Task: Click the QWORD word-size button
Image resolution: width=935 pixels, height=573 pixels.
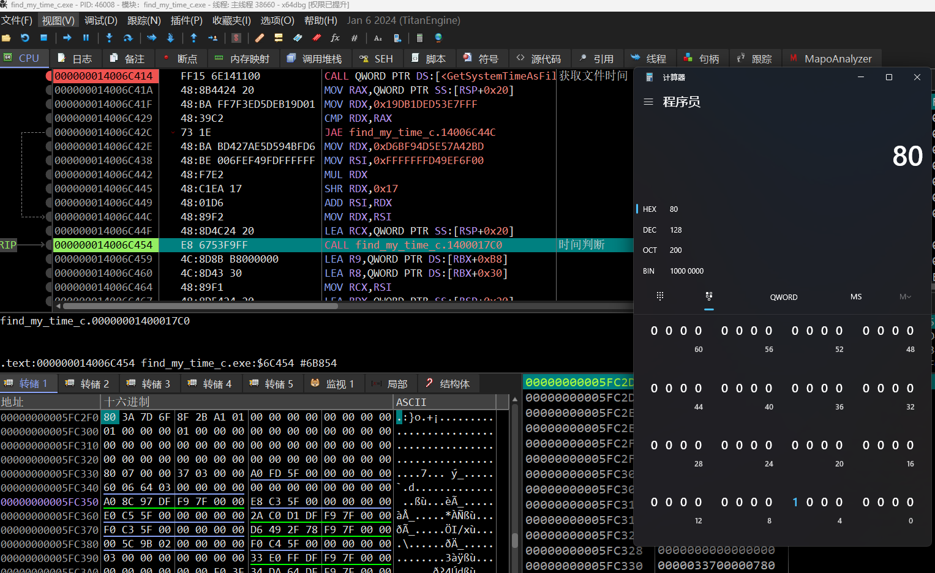Action: point(784,297)
